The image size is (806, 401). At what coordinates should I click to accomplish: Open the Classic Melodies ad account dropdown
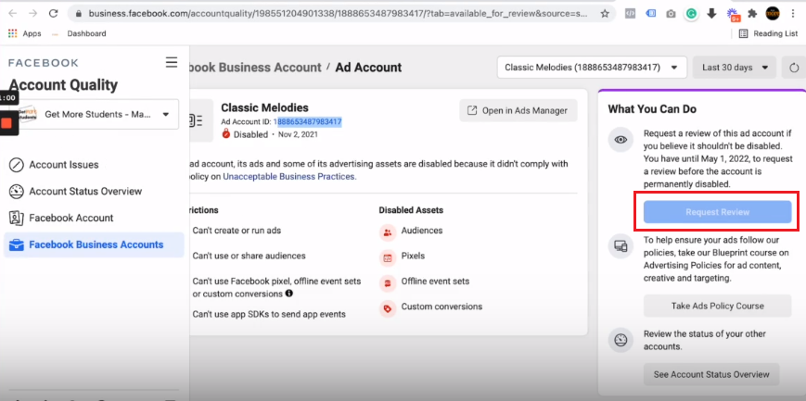(x=592, y=68)
